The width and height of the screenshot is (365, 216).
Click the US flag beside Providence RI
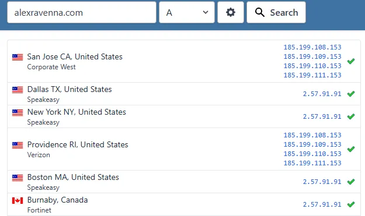coord(18,145)
